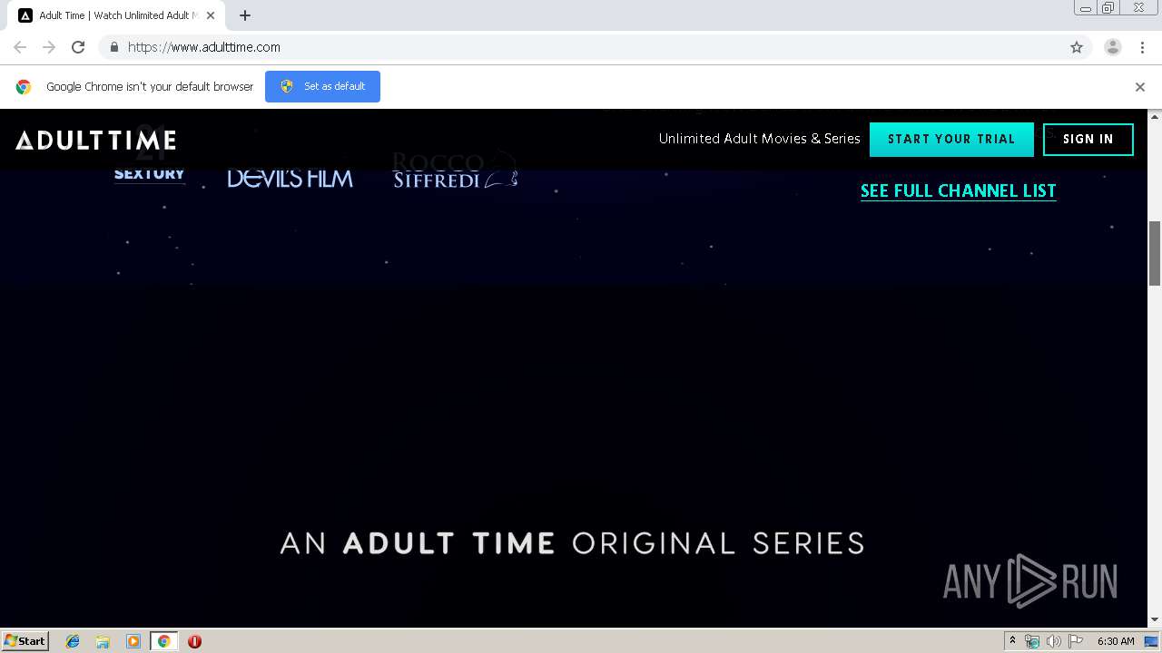Go back using browser back arrow
Screen dimensions: 1162x653
pyautogui.click(x=20, y=47)
